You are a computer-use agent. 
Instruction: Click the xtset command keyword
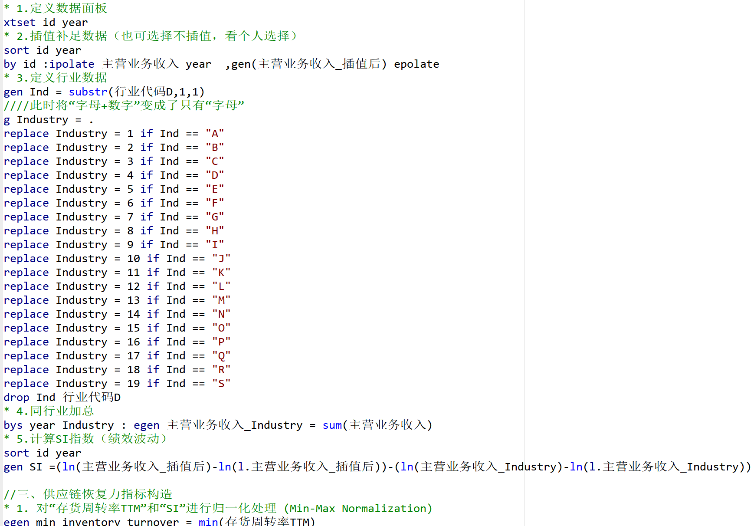tap(20, 23)
